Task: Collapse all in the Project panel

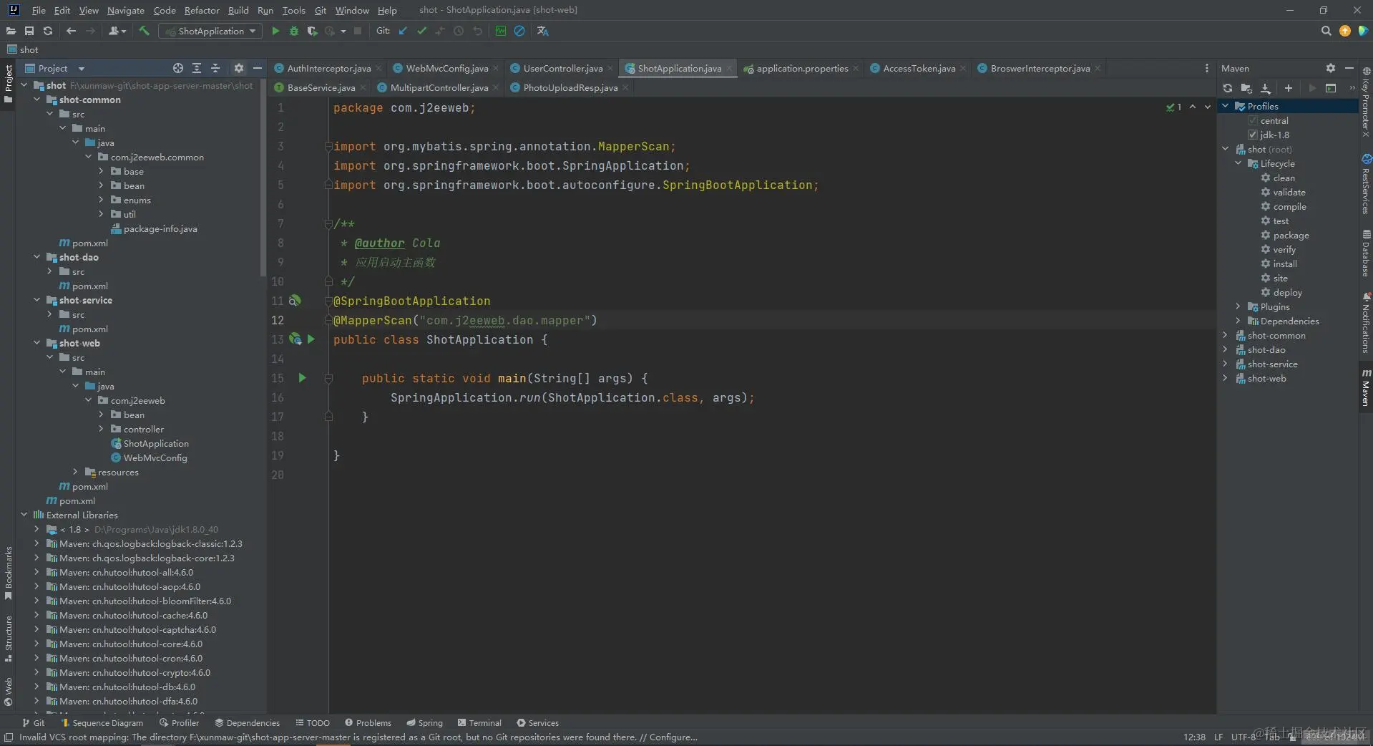Action: pos(215,68)
